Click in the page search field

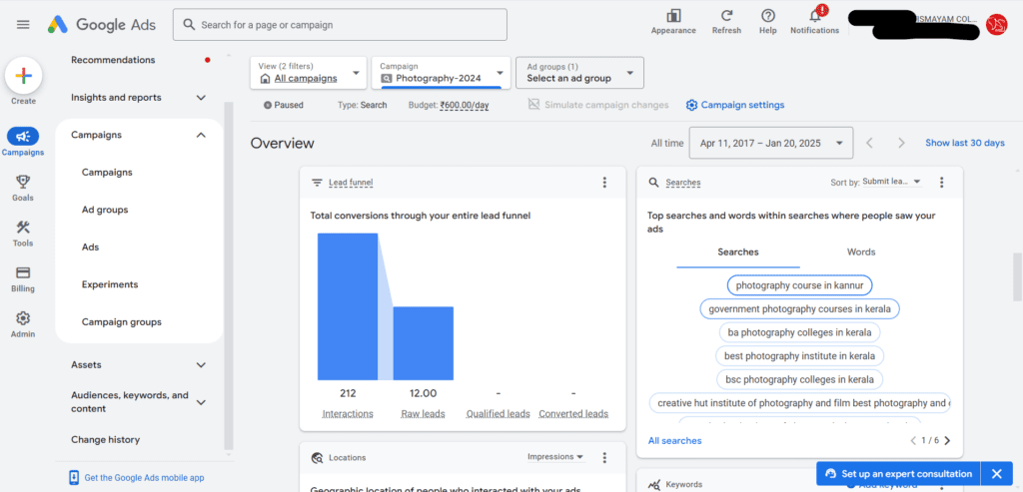pos(340,25)
